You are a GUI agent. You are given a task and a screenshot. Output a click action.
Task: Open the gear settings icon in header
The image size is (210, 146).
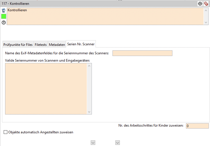point(200,4)
